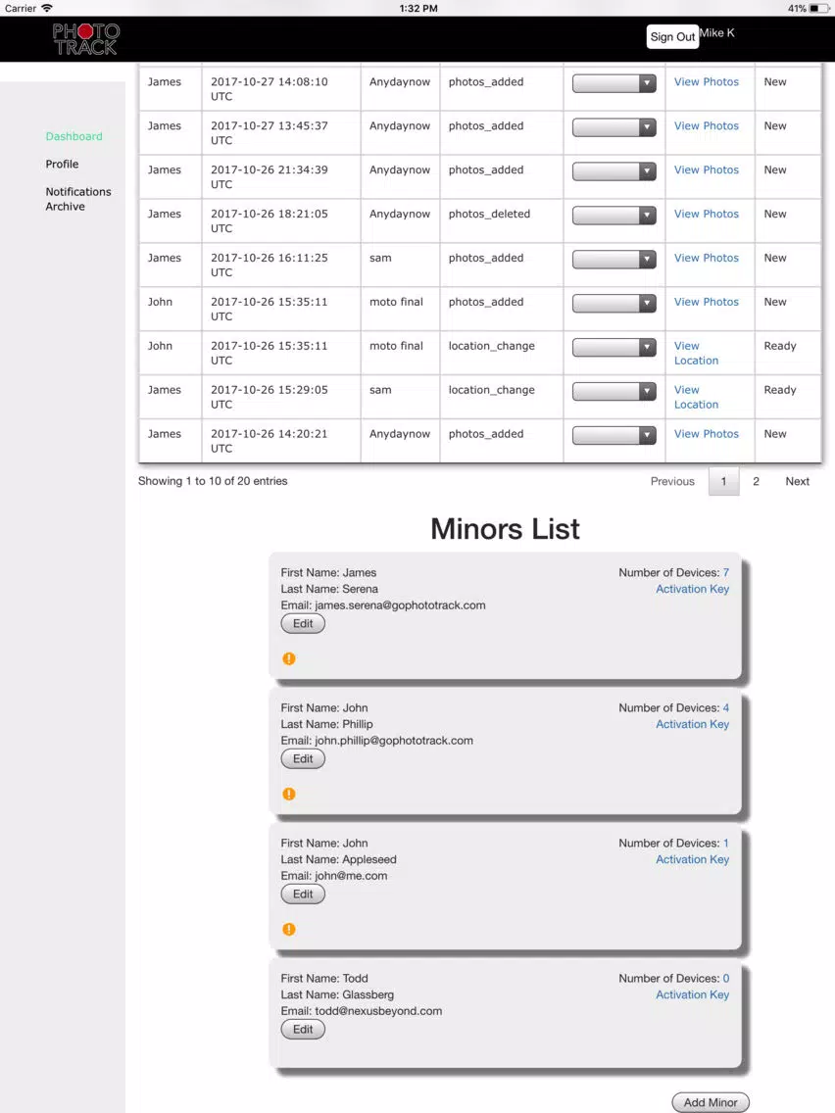View Location for John's moto final notification
Image resolution: width=835 pixels, height=1113 pixels.
point(696,353)
